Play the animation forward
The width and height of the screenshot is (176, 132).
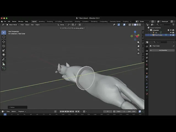68,111
